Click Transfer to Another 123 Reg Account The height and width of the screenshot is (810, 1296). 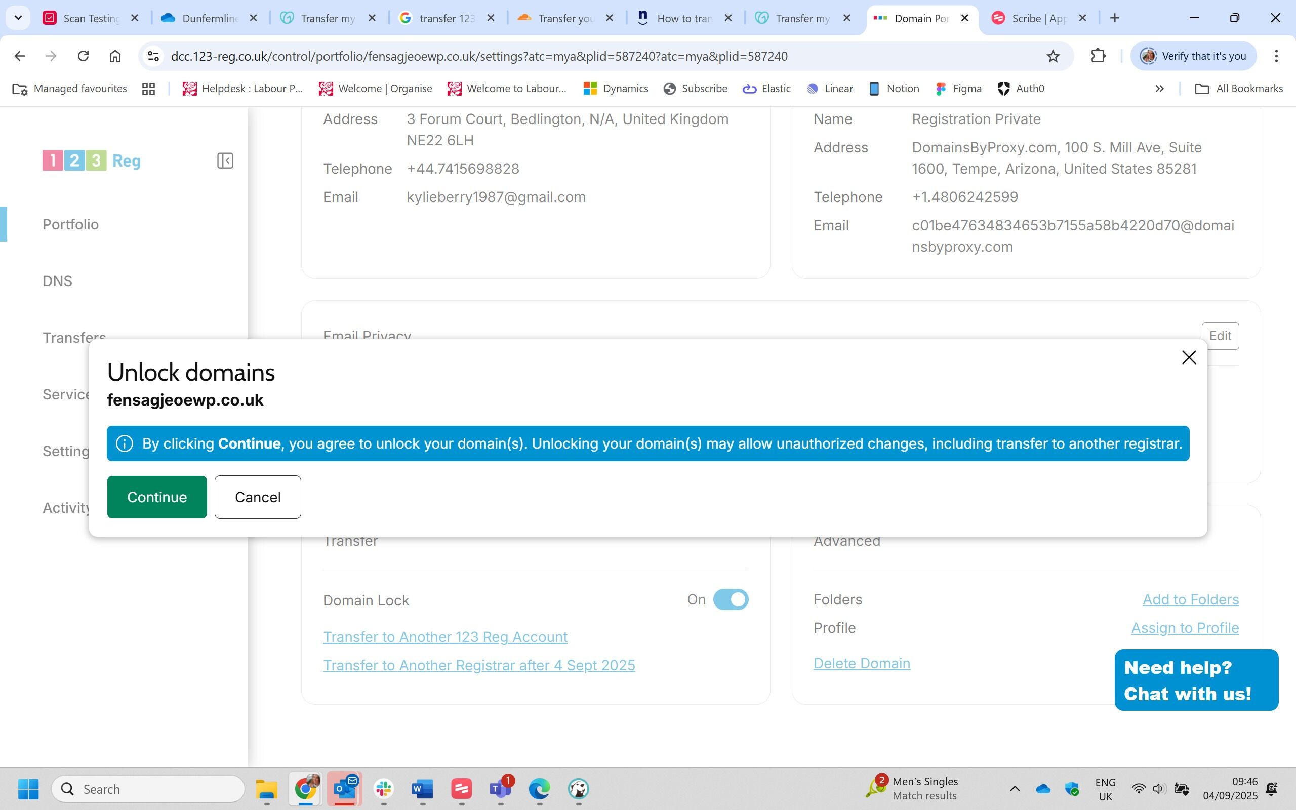pos(445,637)
